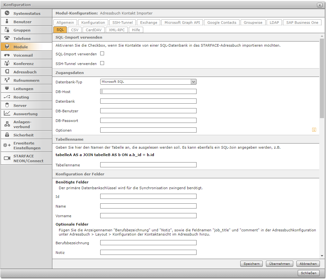
Task: Focus the Tabellenname input field
Action: coord(148,165)
